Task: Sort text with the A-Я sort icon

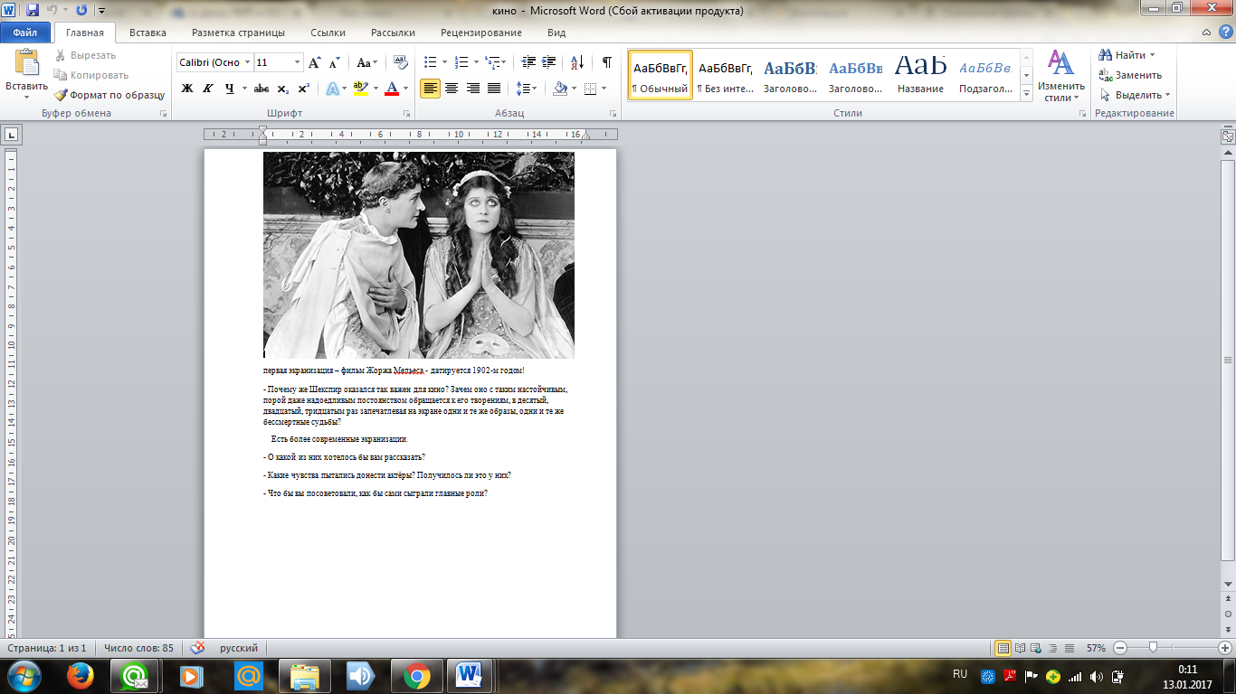Action: point(576,63)
